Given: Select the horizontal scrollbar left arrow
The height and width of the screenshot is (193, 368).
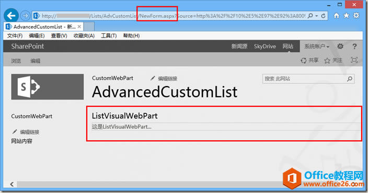Looking at the screenshot, I should point(12,184).
